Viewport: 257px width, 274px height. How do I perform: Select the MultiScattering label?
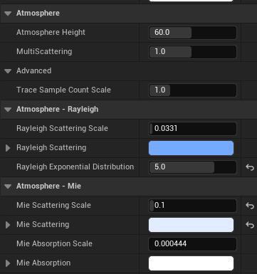coord(44,51)
